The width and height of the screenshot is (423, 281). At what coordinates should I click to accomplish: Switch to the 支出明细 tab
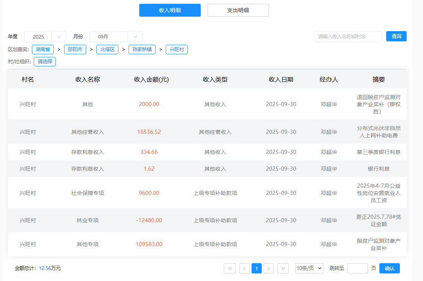click(x=238, y=10)
